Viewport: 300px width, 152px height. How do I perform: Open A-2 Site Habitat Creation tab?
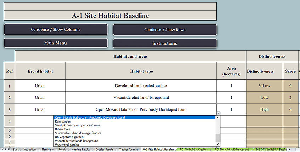(193, 150)
